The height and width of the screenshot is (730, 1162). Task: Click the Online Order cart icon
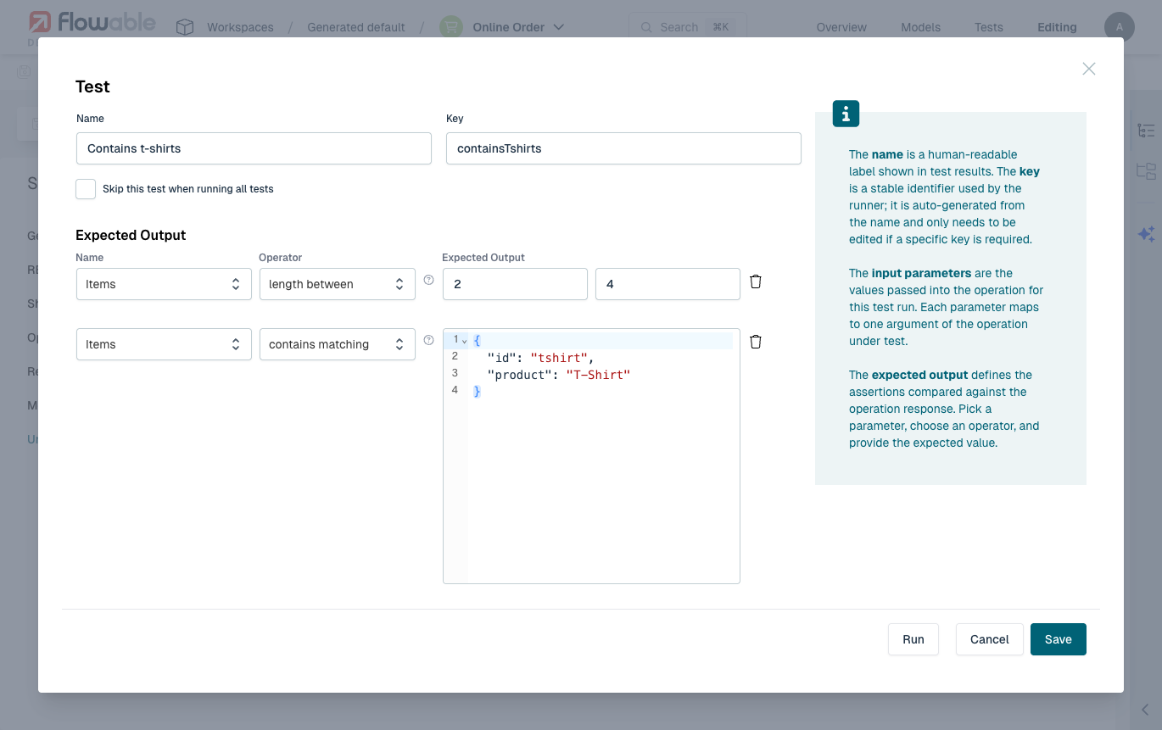(450, 27)
